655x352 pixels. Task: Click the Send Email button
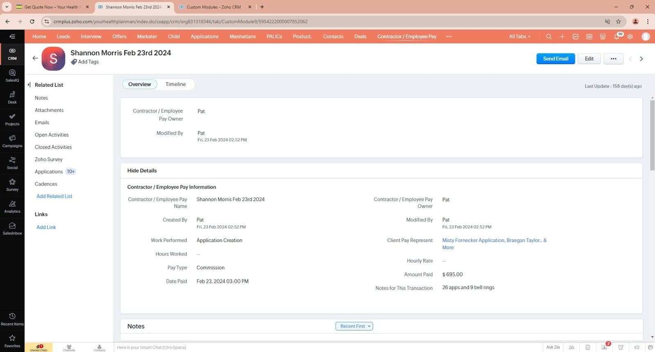coord(556,59)
